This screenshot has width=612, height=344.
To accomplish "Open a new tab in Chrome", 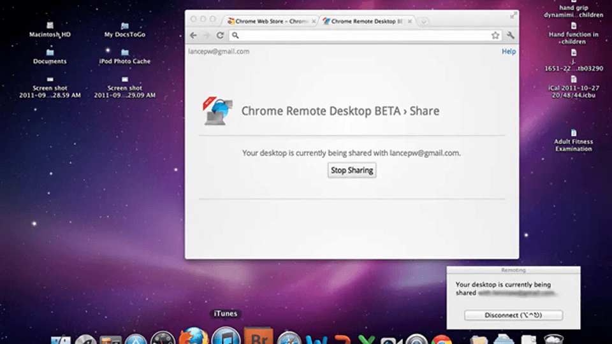I will 424,21.
